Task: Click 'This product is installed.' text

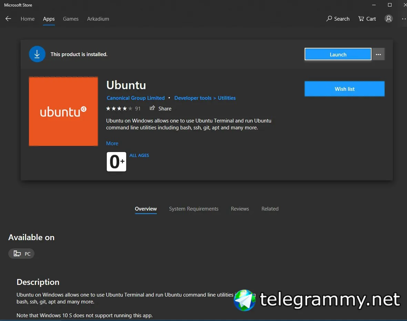Action: (79, 54)
